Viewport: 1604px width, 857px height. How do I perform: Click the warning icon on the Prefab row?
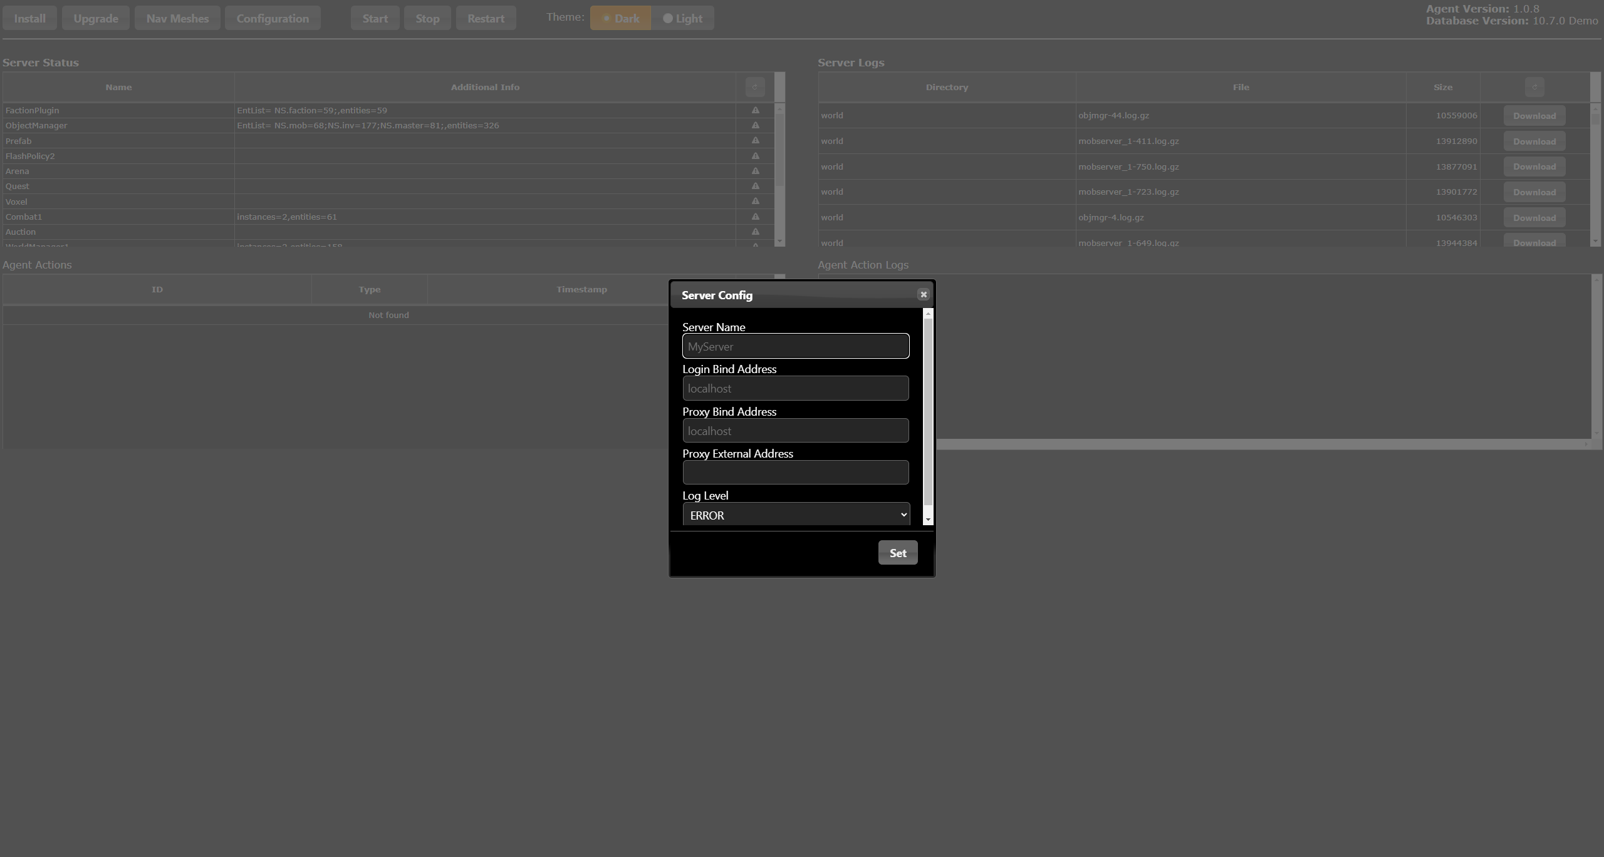coord(755,141)
